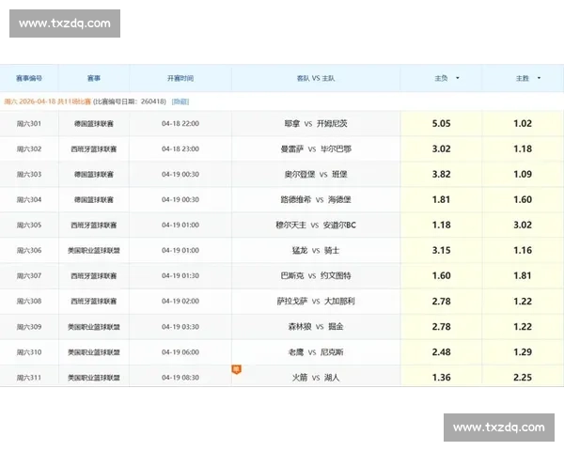Click 美国职业篮球联盟 in the 周六306 row
This screenshot has height=451, width=564.
pos(94,250)
